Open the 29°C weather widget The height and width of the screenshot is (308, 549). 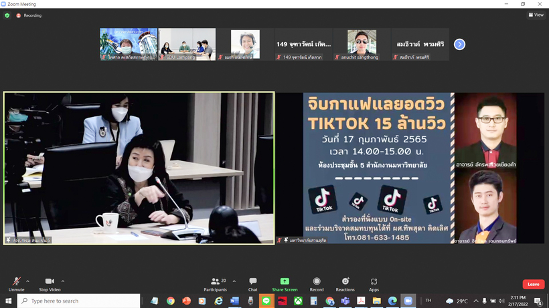click(x=457, y=301)
